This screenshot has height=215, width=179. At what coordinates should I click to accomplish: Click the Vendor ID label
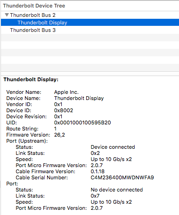(19, 104)
